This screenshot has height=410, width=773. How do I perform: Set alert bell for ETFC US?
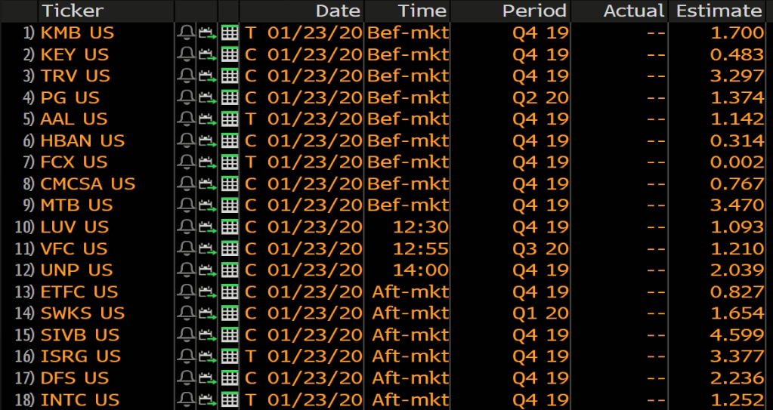[x=187, y=291]
